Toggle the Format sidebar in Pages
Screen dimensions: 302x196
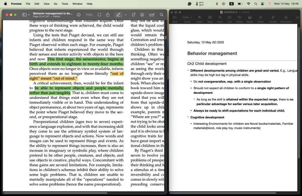pyautogui.click(x=273, y=19)
